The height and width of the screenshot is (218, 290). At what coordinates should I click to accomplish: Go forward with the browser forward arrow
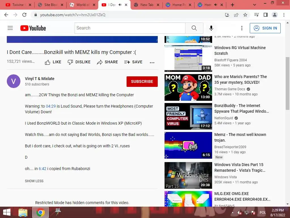(x=15, y=15)
